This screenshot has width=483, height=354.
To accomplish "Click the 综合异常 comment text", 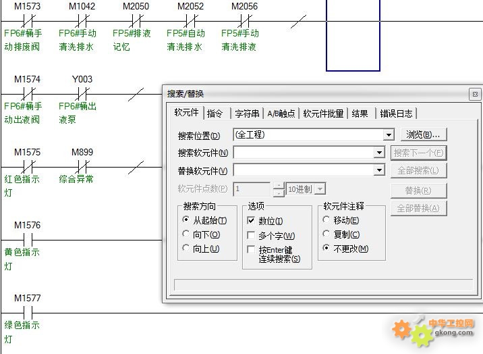I will click(76, 179).
